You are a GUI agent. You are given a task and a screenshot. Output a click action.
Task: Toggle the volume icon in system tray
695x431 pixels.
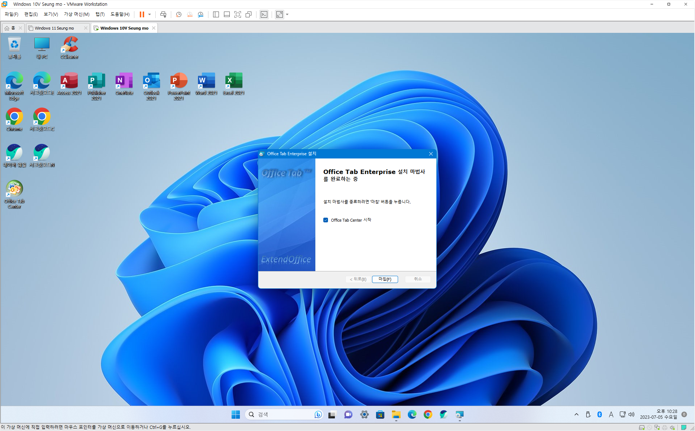(x=631, y=414)
